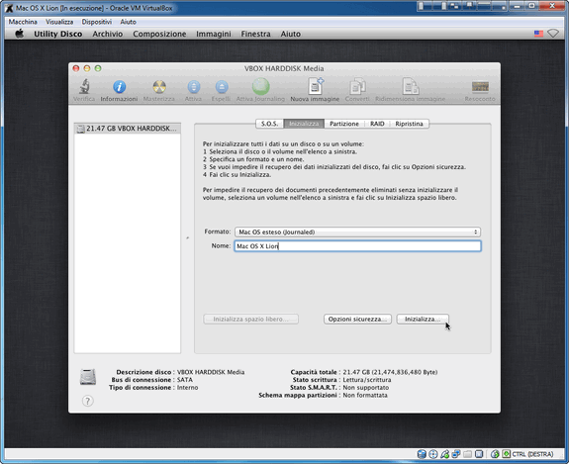
Task: Click the VirtualBox network status icon
Action: click(x=456, y=454)
